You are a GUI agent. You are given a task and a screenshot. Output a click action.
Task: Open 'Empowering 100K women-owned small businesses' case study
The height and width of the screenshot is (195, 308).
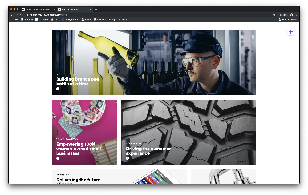tap(84, 132)
